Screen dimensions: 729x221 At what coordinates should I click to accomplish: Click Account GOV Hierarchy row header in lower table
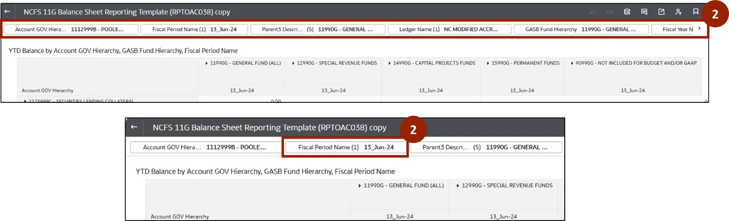coord(179,216)
